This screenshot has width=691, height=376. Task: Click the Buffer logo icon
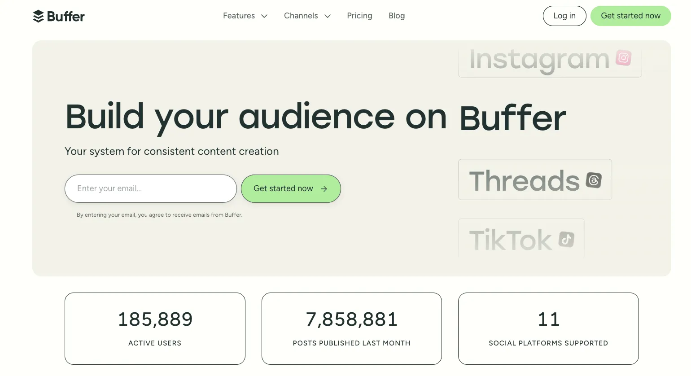pyautogui.click(x=39, y=16)
